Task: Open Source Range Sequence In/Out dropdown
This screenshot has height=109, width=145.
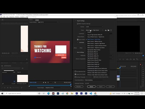Action: coord(53,88)
